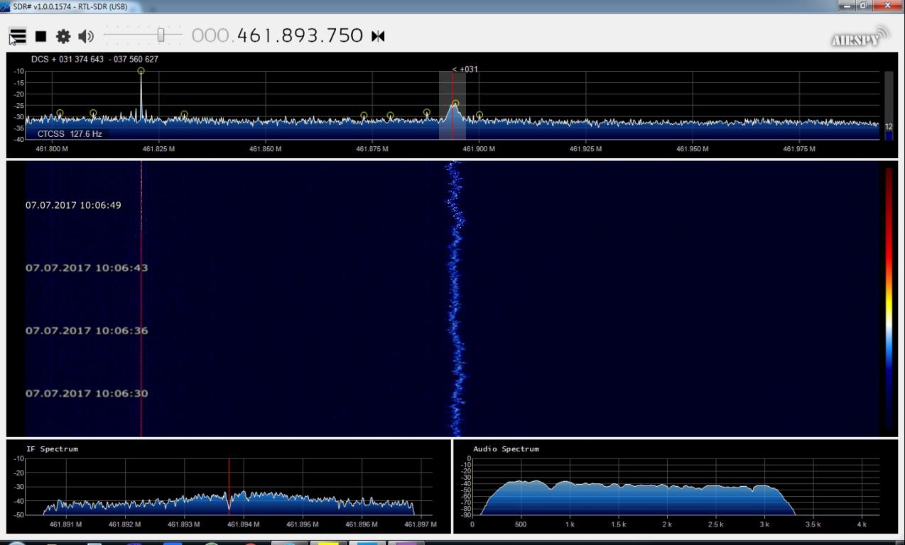Click the '< +031' label above the tuned signal
This screenshot has width=905, height=545.
pyautogui.click(x=465, y=70)
